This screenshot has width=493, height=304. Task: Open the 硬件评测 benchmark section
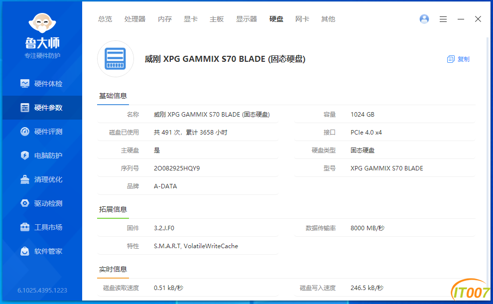coord(42,132)
